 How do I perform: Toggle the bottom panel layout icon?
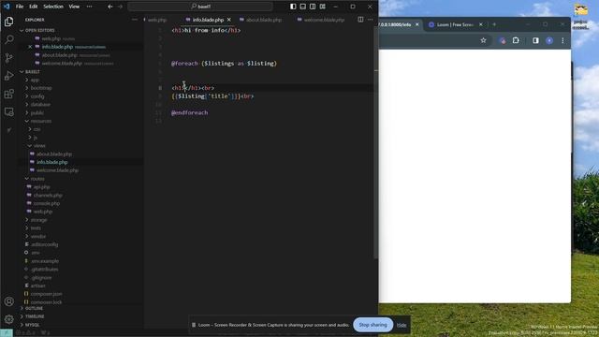303,7
